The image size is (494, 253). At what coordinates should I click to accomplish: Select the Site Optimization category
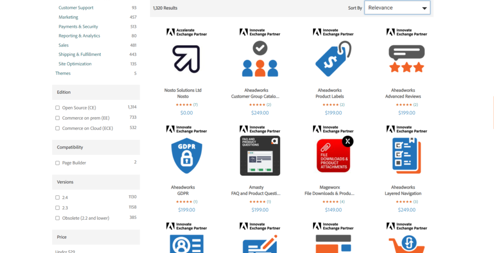(75, 64)
